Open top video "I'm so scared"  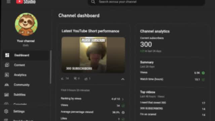pos(148,114)
